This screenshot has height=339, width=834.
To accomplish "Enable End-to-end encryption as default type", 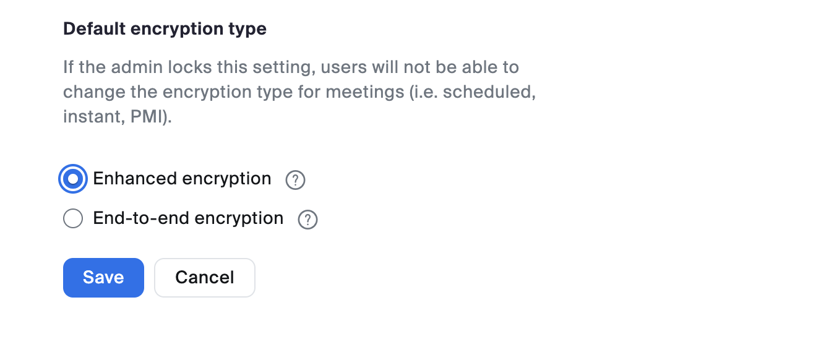I will 73,218.
